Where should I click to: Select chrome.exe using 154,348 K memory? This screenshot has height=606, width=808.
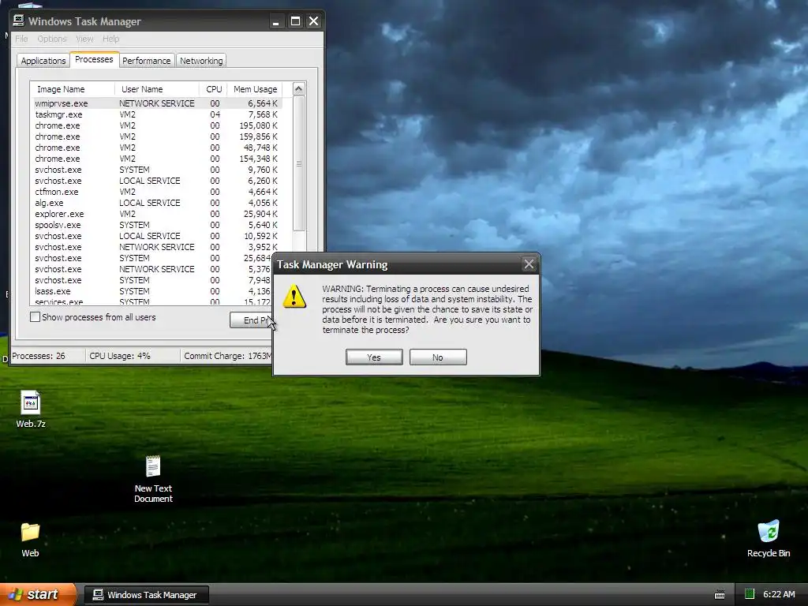coord(156,159)
